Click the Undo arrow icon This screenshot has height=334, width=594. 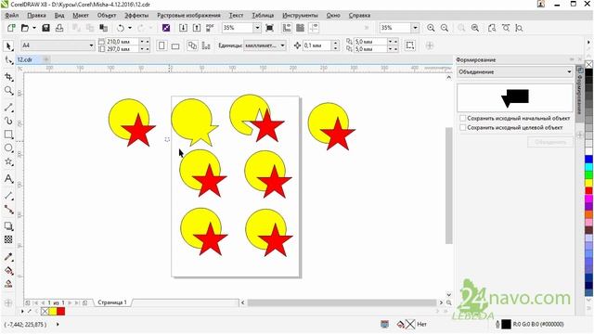121,28
